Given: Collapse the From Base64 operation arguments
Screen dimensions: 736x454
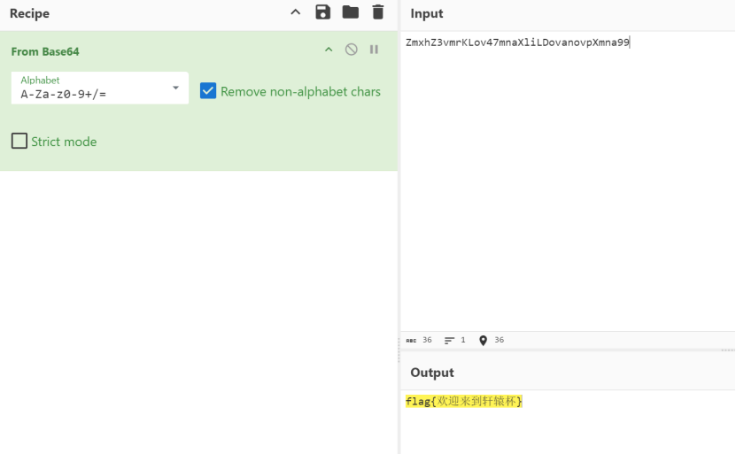Looking at the screenshot, I should (x=329, y=50).
